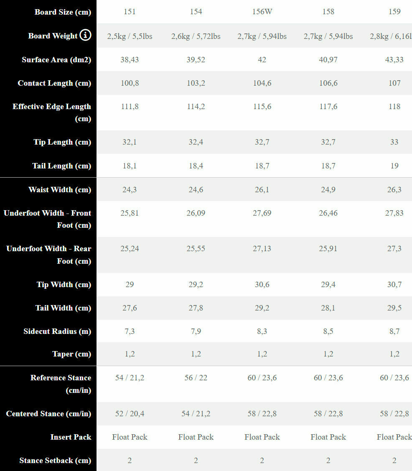The width and height of the screenshot is (412, 471).
Task: Click the Tail Width (cm) row label
Action: [64, 308]
